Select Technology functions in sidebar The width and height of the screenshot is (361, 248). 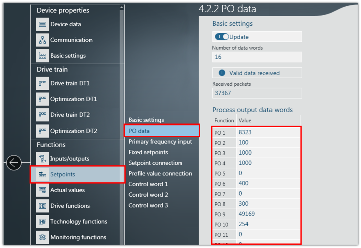click(78, 222)
